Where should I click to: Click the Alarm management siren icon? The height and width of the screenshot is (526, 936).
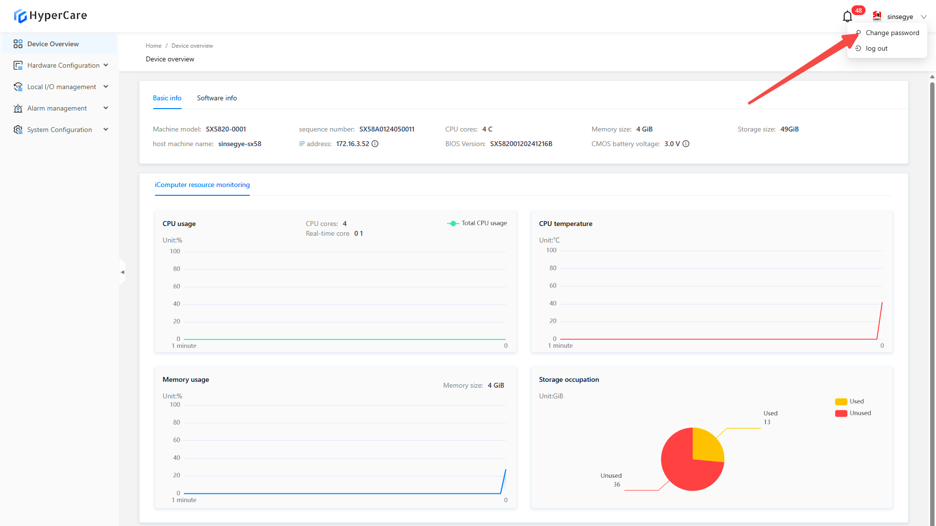coord(18,108)
